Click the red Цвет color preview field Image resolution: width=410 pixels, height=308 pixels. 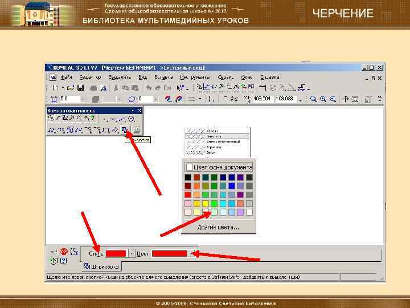coord(170,253)
